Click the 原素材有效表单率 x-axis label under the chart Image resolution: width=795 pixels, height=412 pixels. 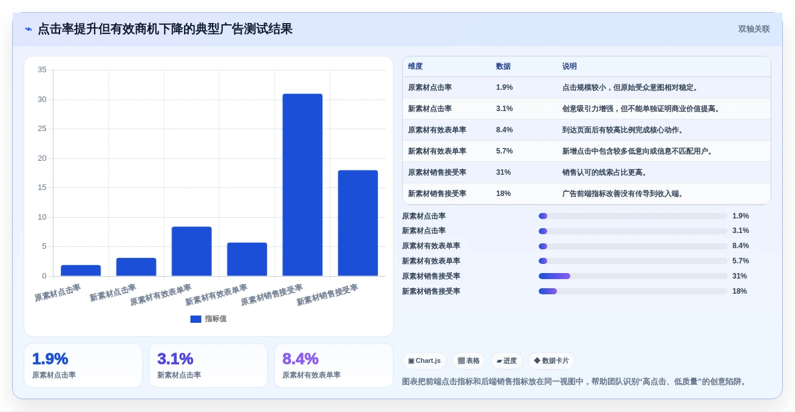tap(161, 295)
